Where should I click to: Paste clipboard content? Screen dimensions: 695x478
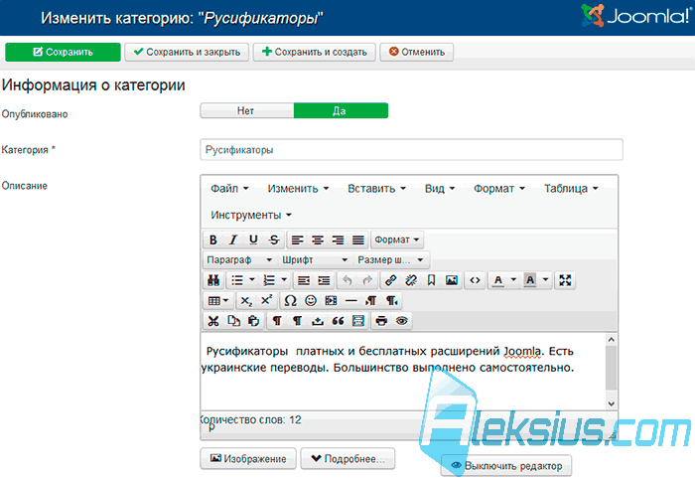tap(254, 321)
